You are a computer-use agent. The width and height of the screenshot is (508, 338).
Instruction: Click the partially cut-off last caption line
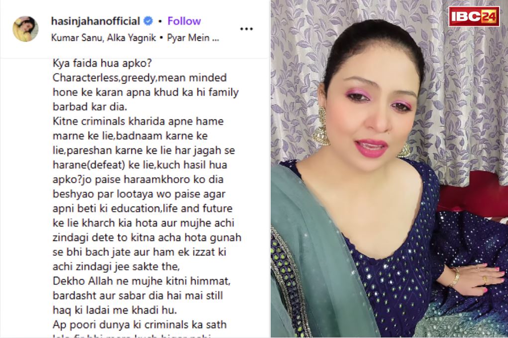point(132,336)
